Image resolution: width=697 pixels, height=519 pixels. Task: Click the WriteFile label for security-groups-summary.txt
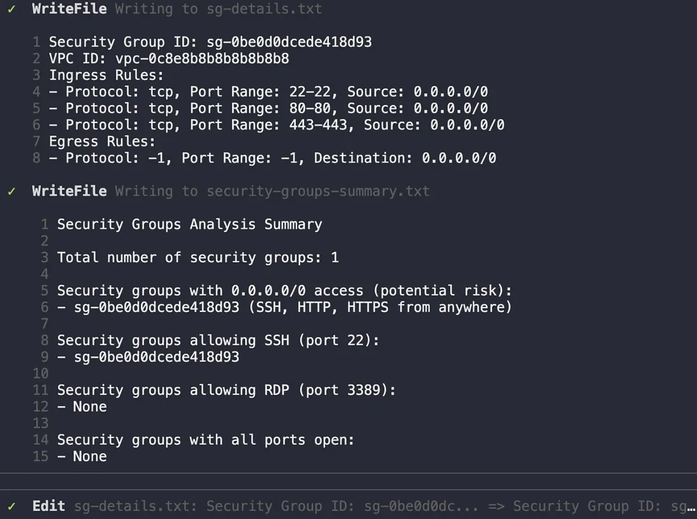click(70, 191)
